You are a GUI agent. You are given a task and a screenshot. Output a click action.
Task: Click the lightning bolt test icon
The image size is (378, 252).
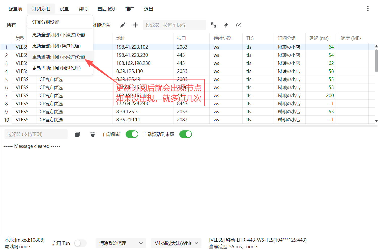226,25
